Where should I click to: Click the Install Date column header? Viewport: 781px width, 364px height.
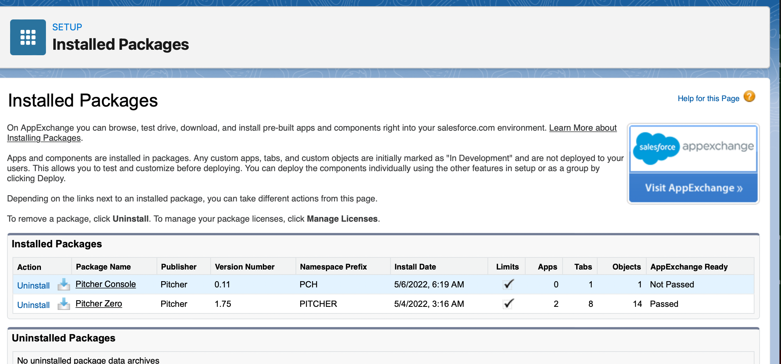point(415,267)
